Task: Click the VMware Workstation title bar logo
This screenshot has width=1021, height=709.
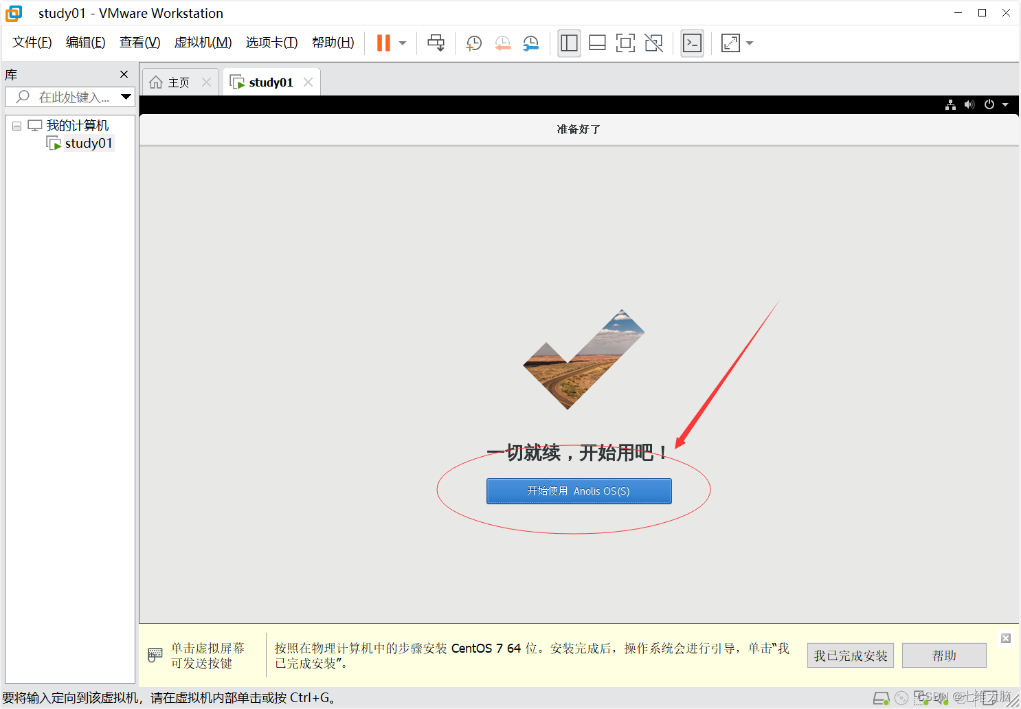Action: (14, 13)
